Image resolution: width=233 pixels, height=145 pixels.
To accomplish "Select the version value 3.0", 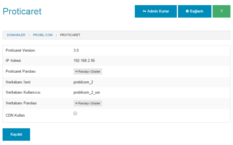I will coord(76,50).
